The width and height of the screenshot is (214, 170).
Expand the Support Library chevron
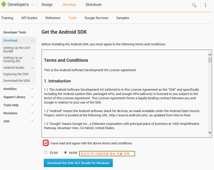click(32, 97)
